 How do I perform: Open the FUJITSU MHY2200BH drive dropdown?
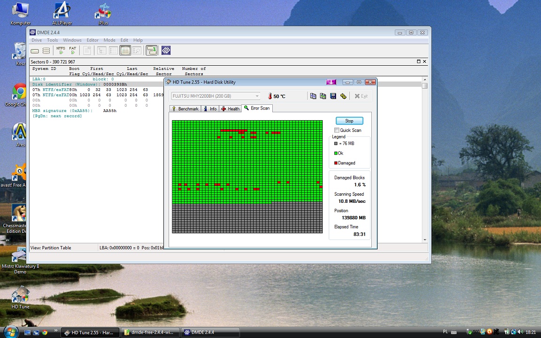point(216,96)
